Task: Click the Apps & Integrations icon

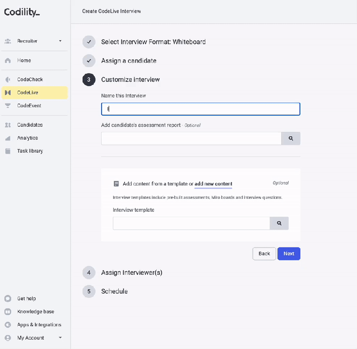Action: (7, 324)
